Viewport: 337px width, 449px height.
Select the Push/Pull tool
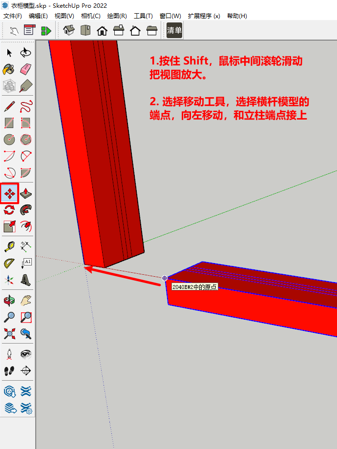(x=26, y=193)
